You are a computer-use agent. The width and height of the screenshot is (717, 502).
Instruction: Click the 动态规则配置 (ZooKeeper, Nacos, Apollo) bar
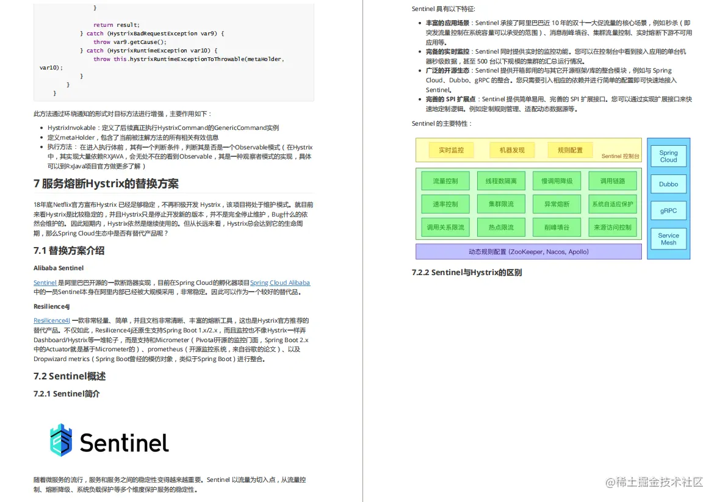528,251
